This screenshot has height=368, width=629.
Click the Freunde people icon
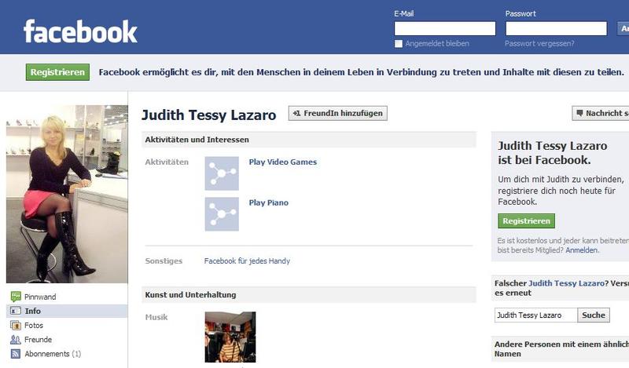pyautogui.click(x=16, y=340)
